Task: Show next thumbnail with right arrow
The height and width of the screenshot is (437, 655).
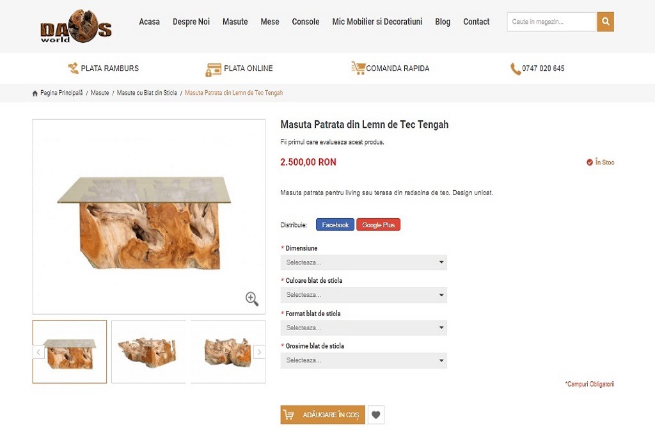Action: pyautogui.click(x=259, y=352)
